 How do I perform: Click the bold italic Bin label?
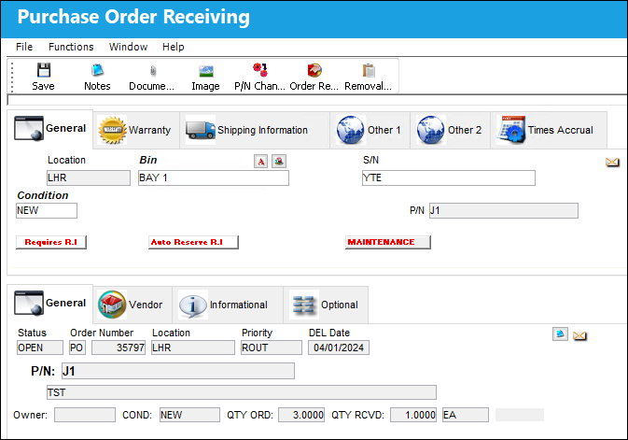click(x=148, y=160)
